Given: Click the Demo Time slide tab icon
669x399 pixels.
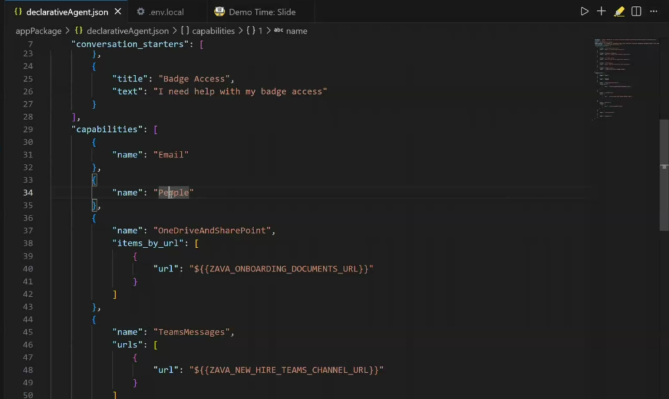Looking at the screenshot, I should point(219,12).
